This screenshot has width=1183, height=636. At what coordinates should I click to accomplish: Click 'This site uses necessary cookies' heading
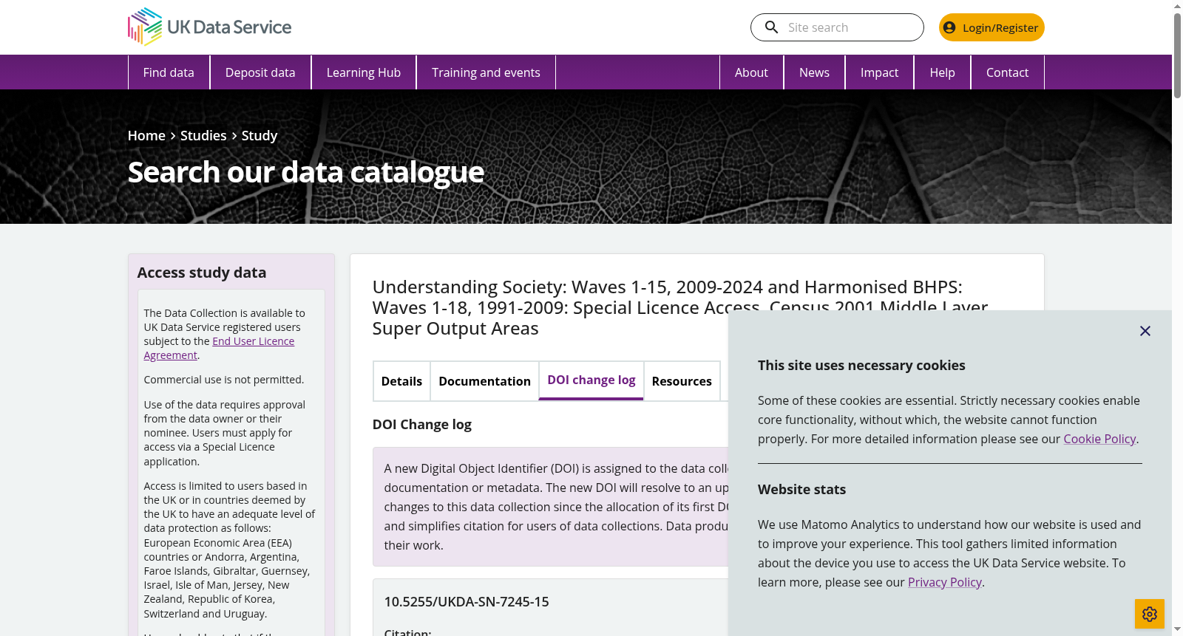click(x=861, y=366)
